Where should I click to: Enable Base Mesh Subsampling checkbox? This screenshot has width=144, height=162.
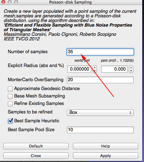(10, 96)
